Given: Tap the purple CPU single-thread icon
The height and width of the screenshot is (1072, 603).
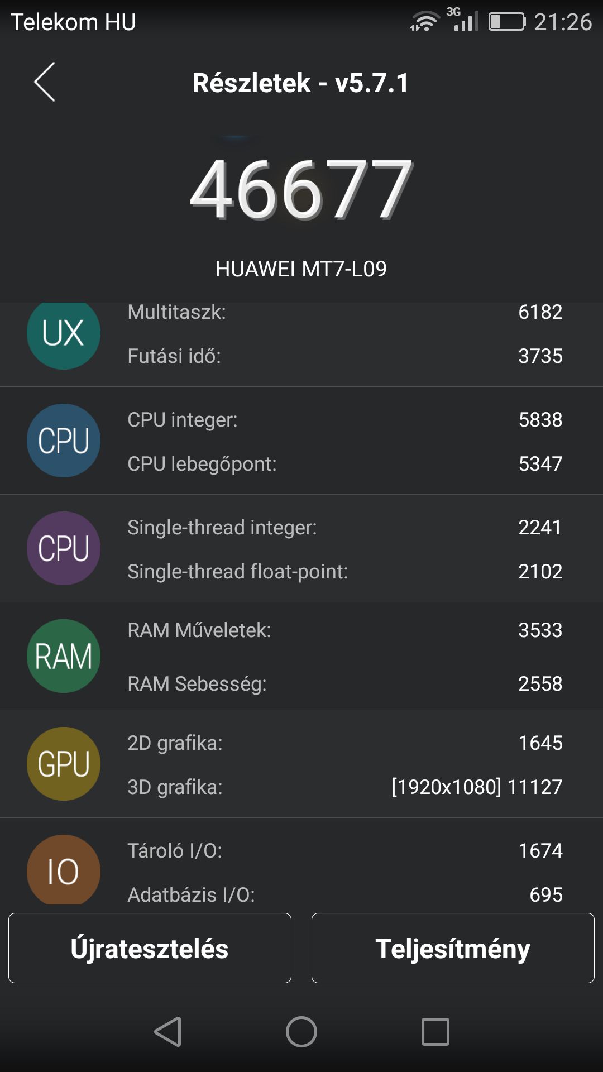Looking at the screenshot, I should [64, 548].
